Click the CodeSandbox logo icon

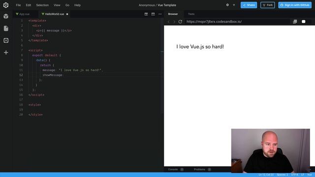tap(6, 5)
